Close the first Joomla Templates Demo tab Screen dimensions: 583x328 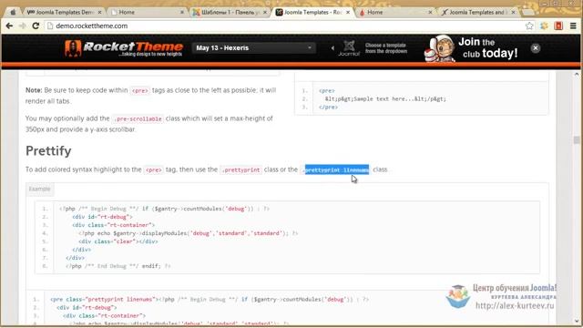coord(99,12)
